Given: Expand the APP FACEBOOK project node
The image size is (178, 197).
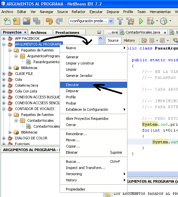Looking at the screenshot, I should [x=4, y=38].
